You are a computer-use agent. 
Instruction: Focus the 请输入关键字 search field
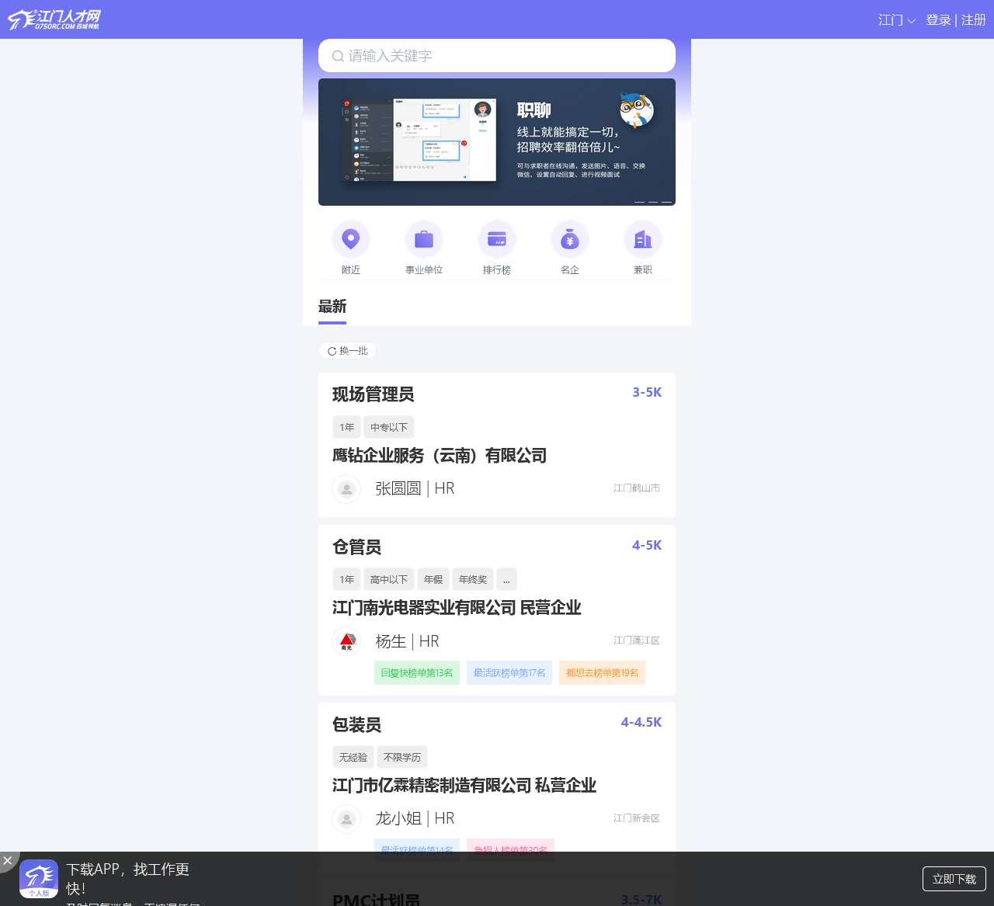tap(497, 56)
